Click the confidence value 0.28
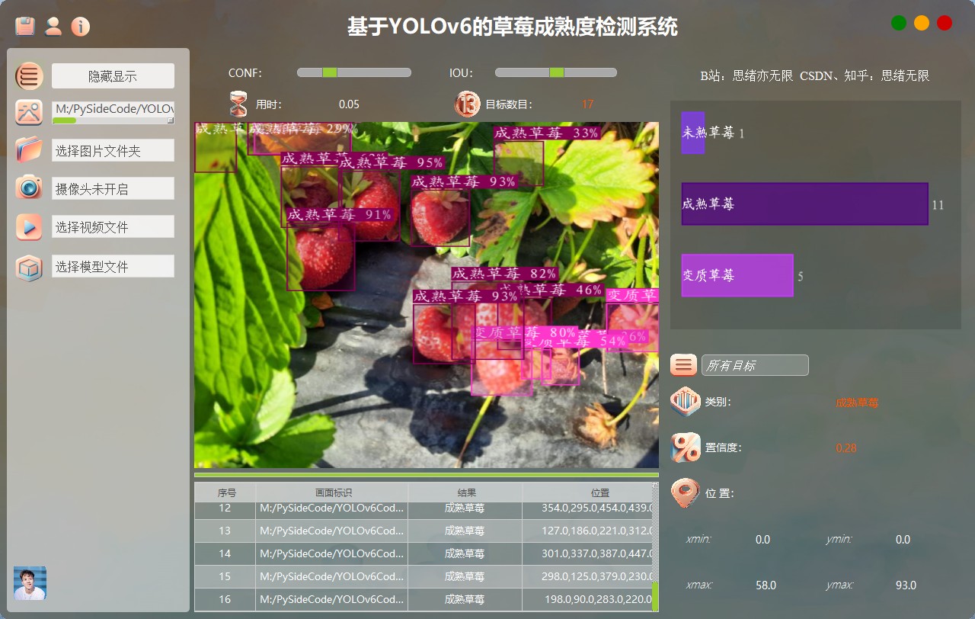975x619 pixels. (846, 447)
